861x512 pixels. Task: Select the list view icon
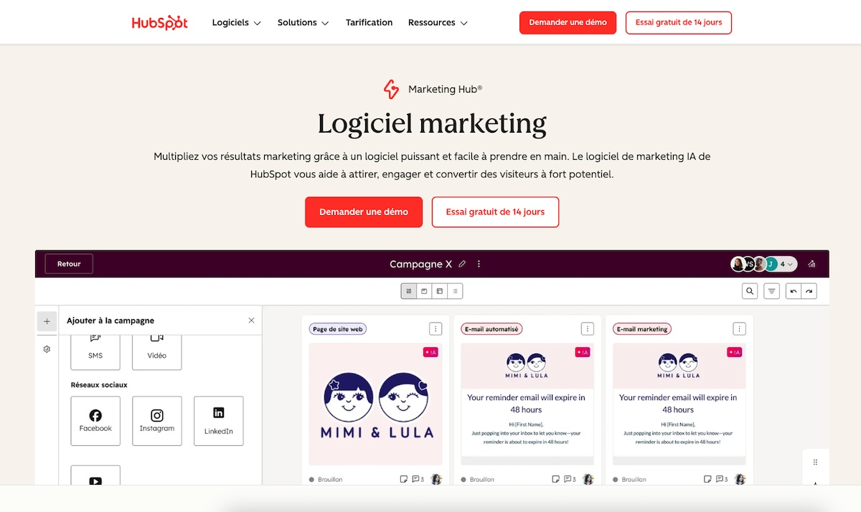click(455, 291)
